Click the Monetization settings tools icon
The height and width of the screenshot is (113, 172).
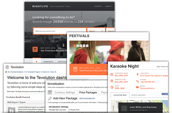point(50,92)
